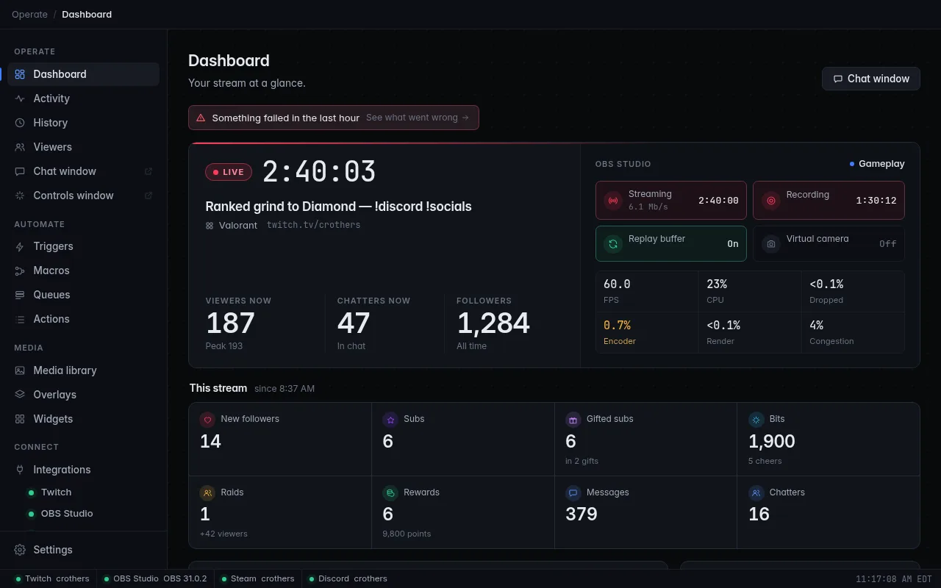This screenshot has height=588, width=941.
Task: Click the Actions list icon
Action: tap(20, 319)
